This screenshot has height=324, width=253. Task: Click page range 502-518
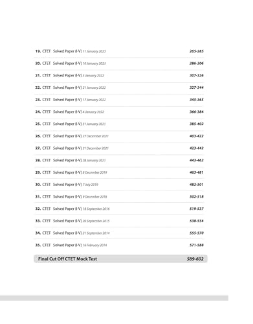pyautogui.click(x=197, y=196)
